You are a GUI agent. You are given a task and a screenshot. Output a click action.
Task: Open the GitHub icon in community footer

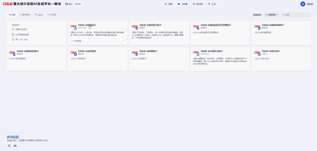9,146
